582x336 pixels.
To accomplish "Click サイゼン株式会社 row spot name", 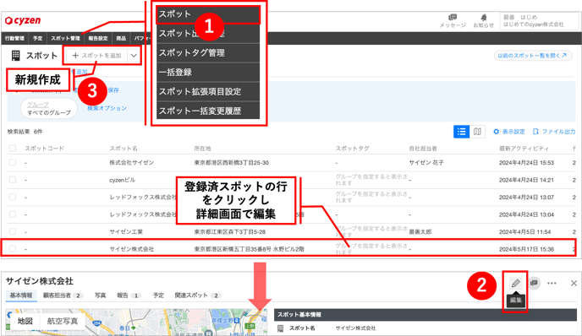I will [x=131, y=249].
